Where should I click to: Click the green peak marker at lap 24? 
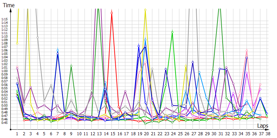coord(172,32)
